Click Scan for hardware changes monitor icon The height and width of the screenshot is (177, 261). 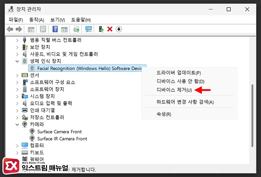88,29
